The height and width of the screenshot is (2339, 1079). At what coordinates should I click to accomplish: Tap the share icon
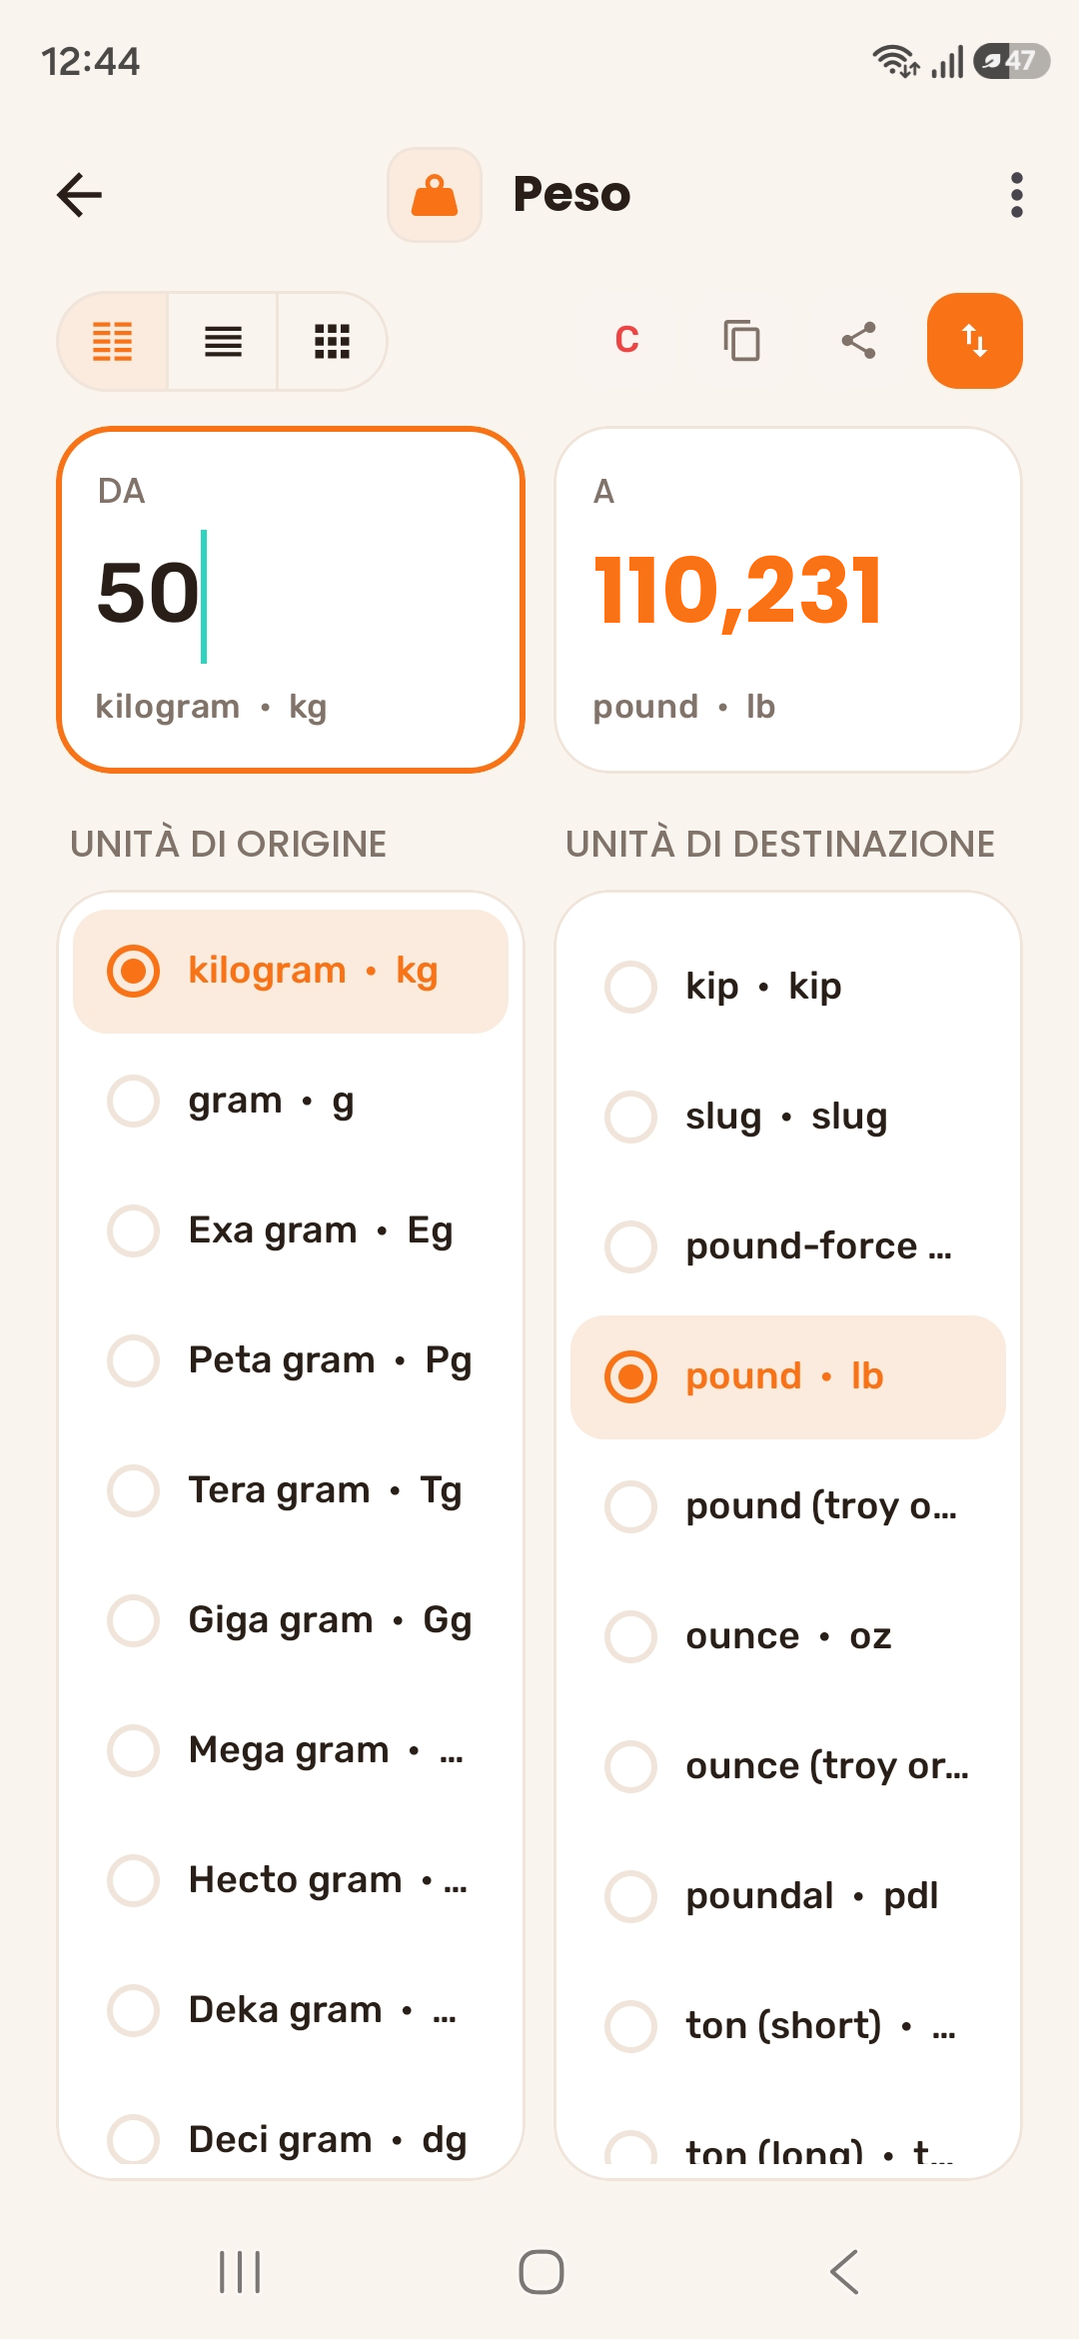point(858,341)
